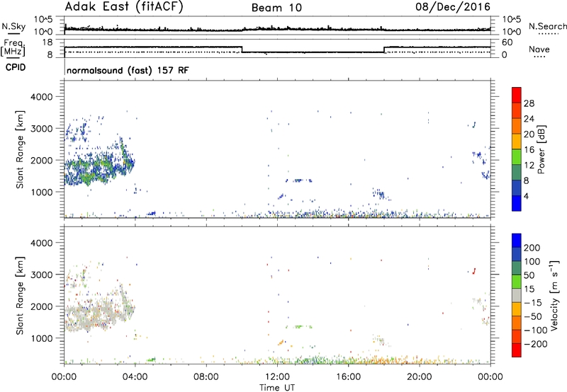Click '1000' tick on the power panel
567x392 pixels.
pos(41,192)
